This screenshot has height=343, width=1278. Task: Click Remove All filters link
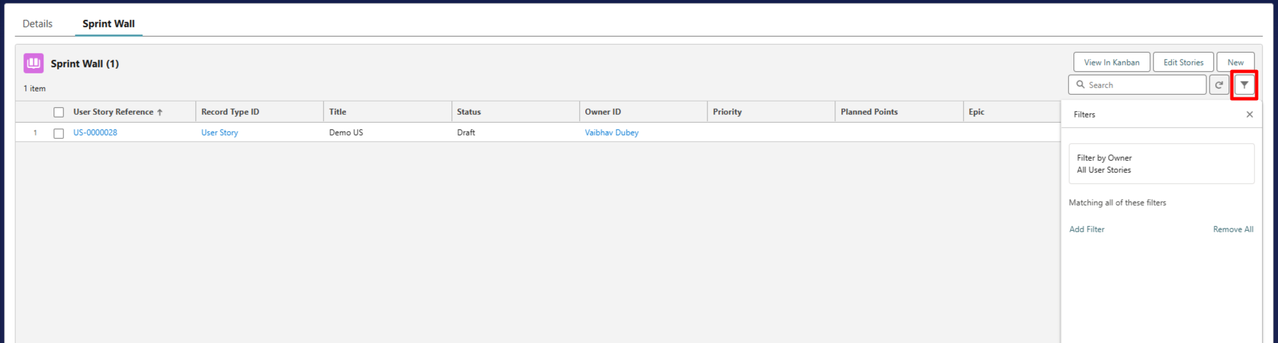(1233, 229)
